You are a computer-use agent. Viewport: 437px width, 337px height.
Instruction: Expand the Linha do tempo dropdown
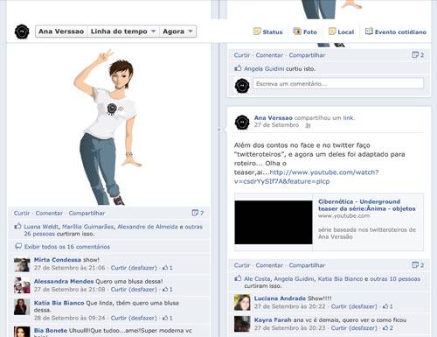pos(123,32)
